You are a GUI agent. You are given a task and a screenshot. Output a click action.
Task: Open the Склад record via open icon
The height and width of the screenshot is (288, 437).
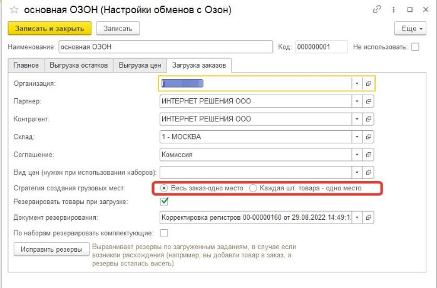tap(369, 136)
